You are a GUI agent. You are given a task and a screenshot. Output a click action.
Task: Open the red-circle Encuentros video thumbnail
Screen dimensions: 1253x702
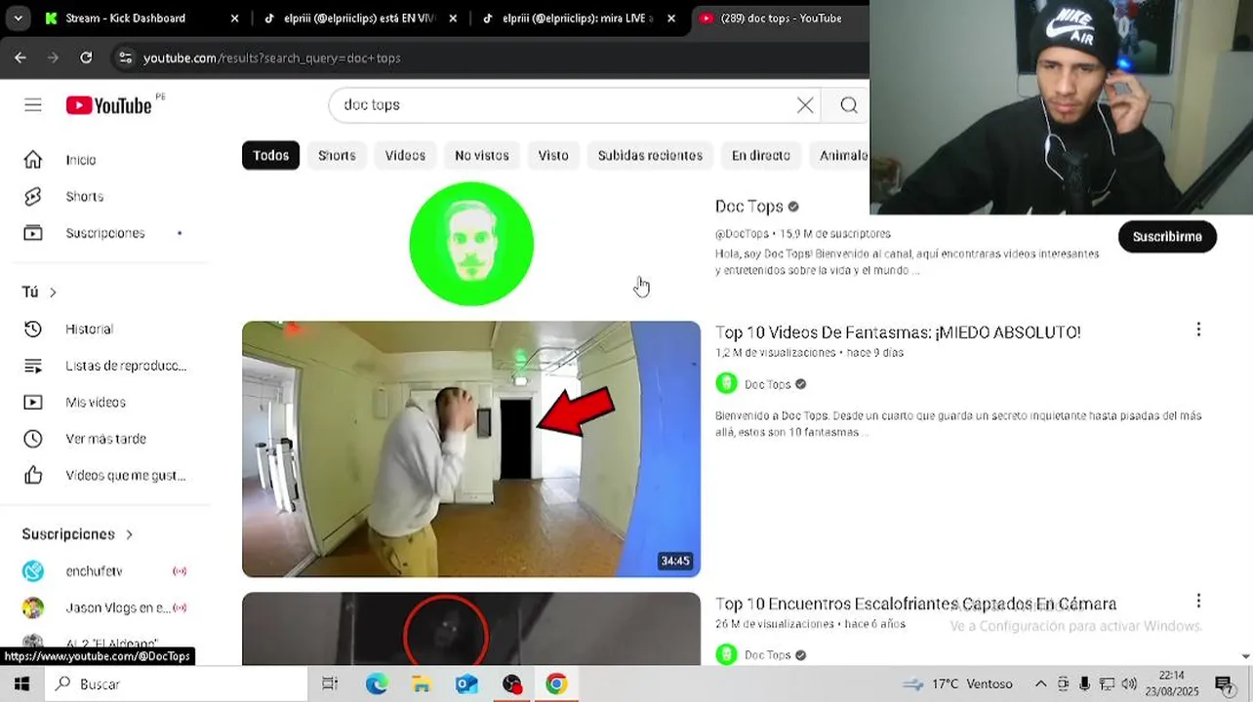click(471, 629)
